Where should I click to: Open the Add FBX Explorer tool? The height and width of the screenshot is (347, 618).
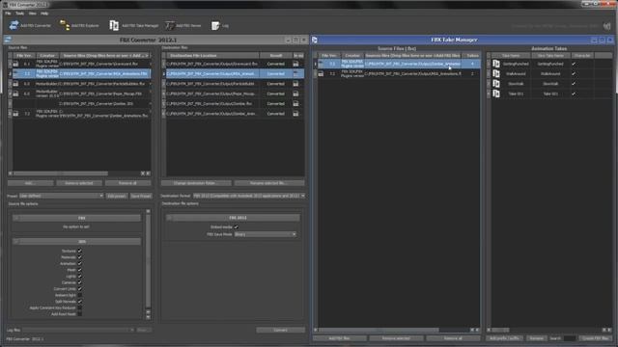coord(79,26)
